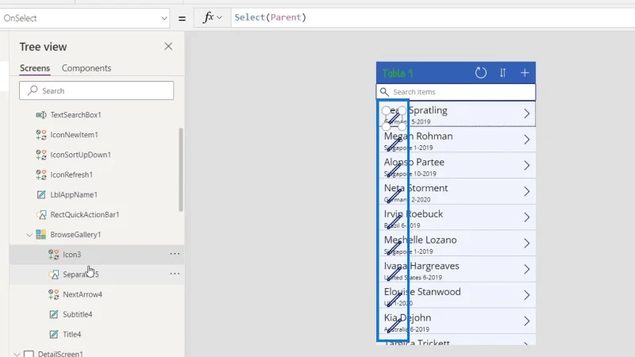The image size is (635, 357).
Task: Select NextArrow4 in the tree
Action: [83, 294]
